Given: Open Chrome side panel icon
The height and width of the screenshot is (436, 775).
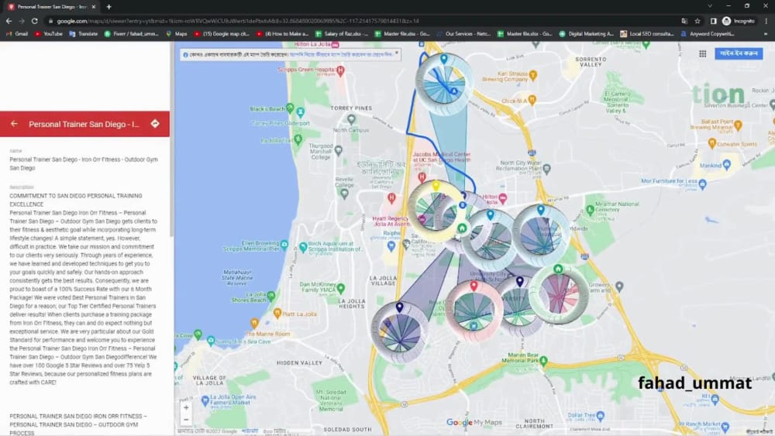Looking at the screenshot, I should pyautogui.click(x=713, y=21).
